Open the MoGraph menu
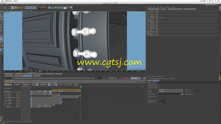 point(67,5)
